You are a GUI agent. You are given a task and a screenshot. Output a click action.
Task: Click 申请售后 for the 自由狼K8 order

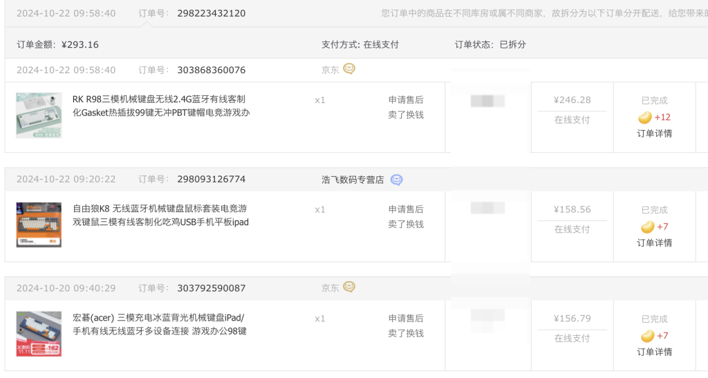406,209
